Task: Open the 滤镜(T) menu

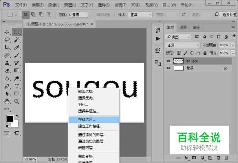Action: [120, 5]
